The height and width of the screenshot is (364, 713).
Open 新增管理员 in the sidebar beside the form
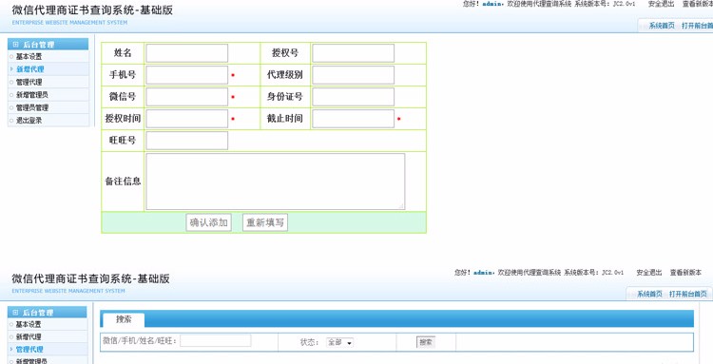pyautogui.click(x=31, y=95)
